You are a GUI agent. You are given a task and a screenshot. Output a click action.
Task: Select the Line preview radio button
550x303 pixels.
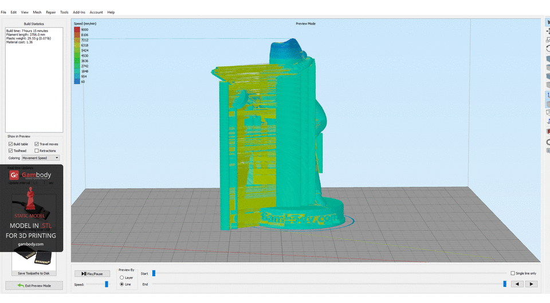[x=121, y=284]
